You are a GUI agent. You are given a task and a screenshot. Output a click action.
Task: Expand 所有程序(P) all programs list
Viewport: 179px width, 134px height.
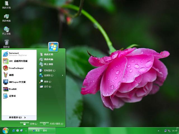pyautogui.click(x=19, y=118)
